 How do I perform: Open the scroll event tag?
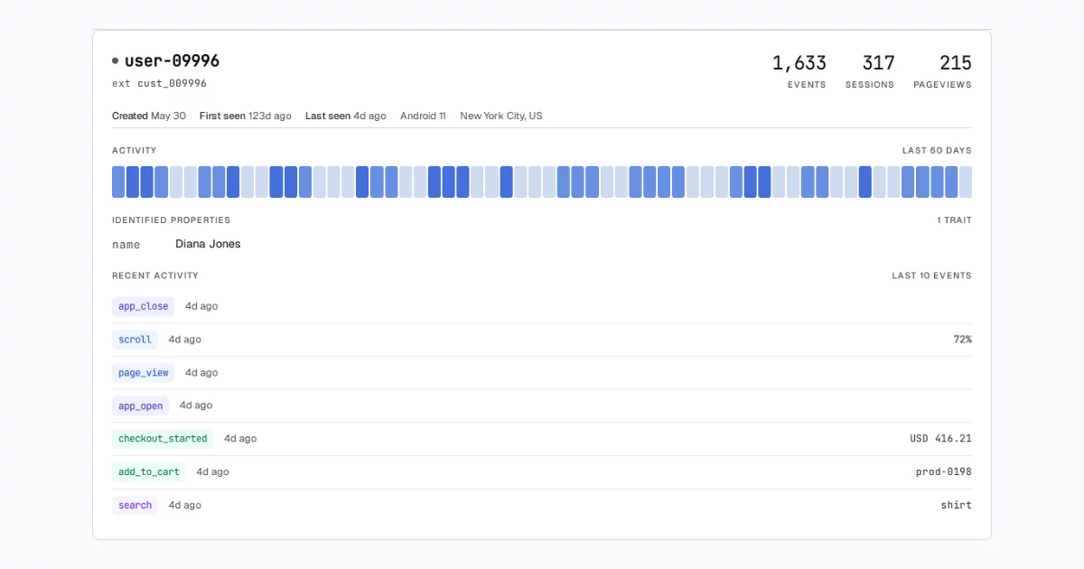135,340
